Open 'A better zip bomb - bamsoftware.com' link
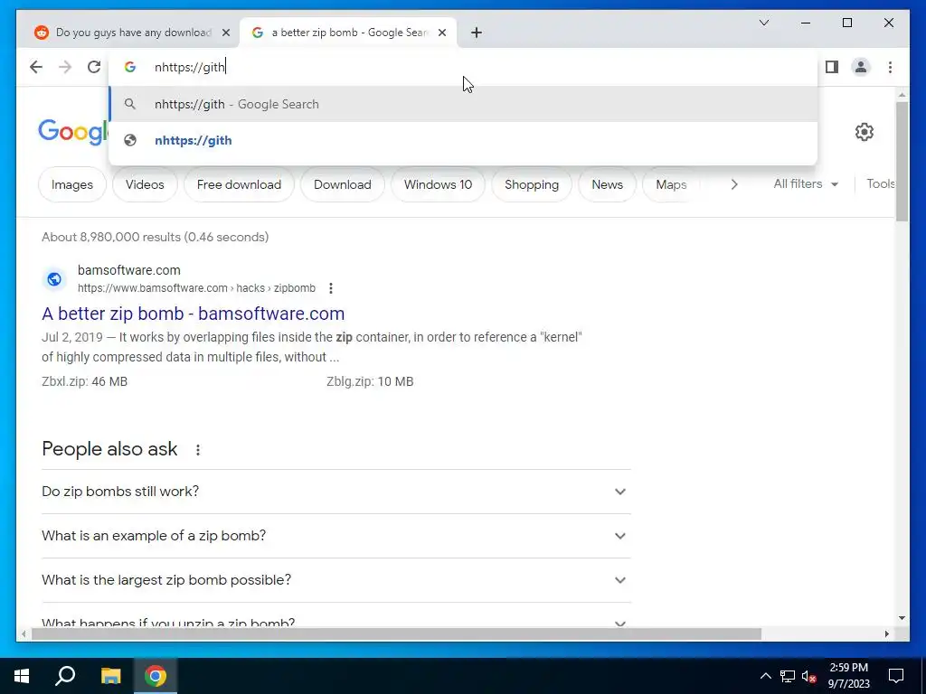This screenshot has width=926, height=694. pos(194,314)
